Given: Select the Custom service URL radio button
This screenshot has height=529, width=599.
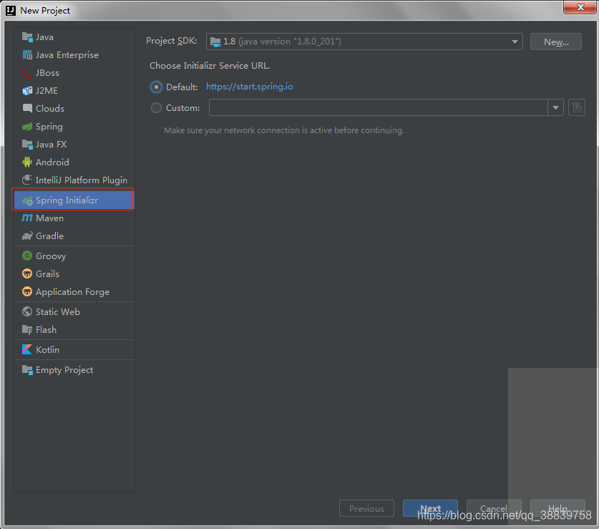Looking at the screenshot, I should (x=156, y=108).
